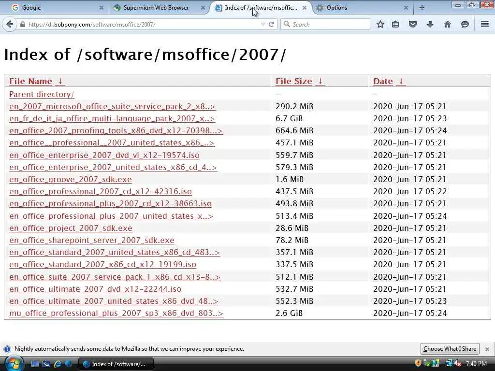Click Choose What I Share button
This screenshot has height=371, width=495.
coord(450,349)
